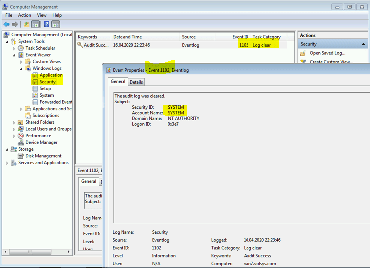The width and height of the screenshot is (370, 268).
Task: Click the Up One Level toolbar icon
Action: [27, 24]
